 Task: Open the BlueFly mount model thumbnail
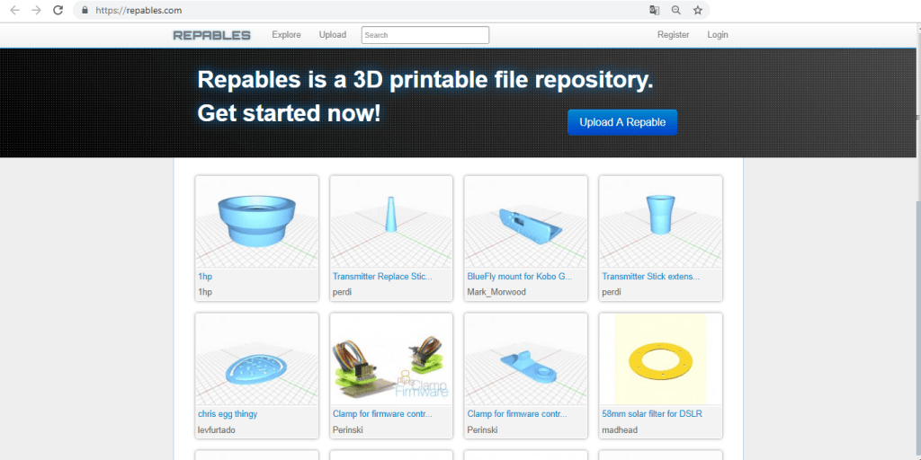coord(525,223)
